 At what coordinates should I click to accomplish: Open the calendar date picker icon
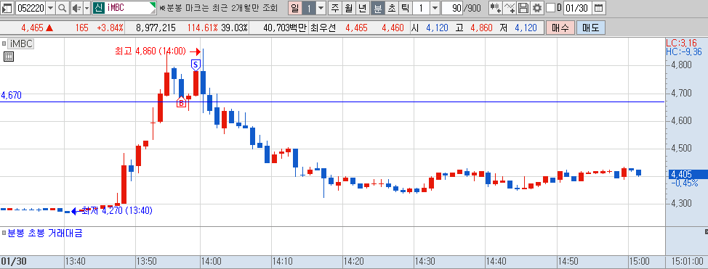click(598, 8)
